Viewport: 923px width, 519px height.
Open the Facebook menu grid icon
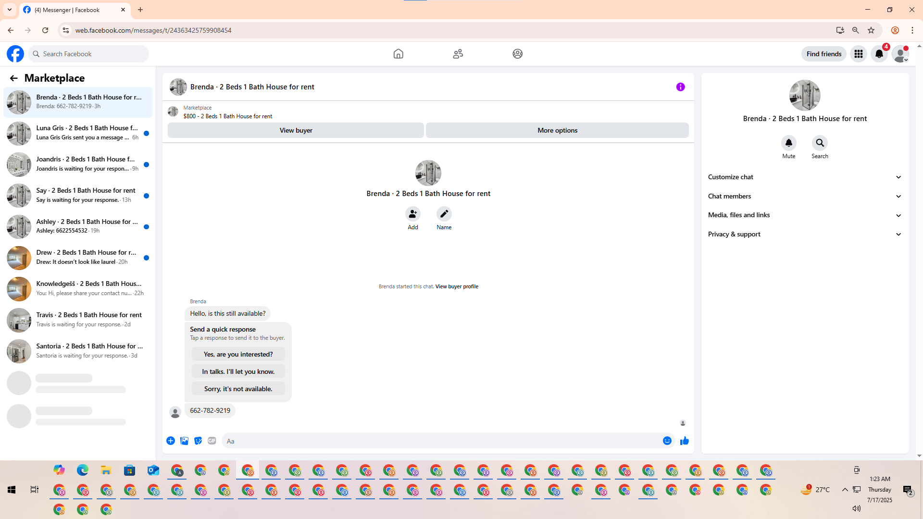point(859,54)
